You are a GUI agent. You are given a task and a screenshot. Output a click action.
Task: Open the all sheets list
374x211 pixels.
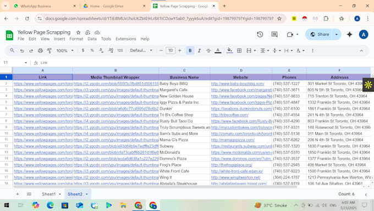point(29,194)
